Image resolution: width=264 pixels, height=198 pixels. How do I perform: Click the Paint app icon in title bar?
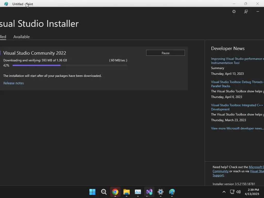6,4
